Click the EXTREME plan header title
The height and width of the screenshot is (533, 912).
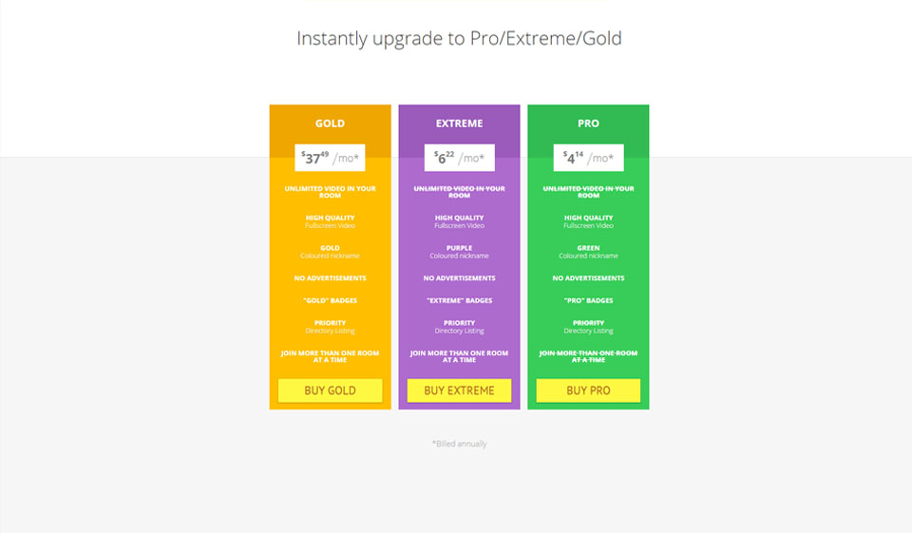coord(459,124)
